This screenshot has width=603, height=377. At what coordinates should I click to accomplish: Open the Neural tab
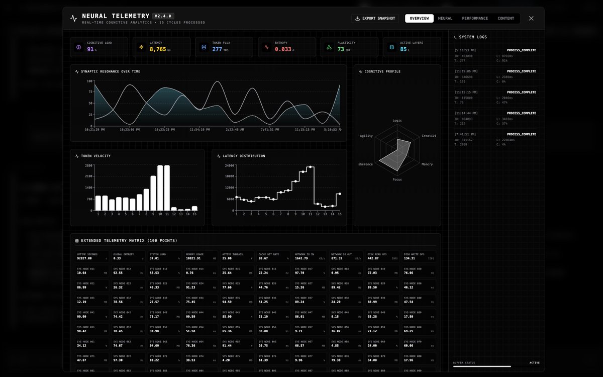pos(445,18)
